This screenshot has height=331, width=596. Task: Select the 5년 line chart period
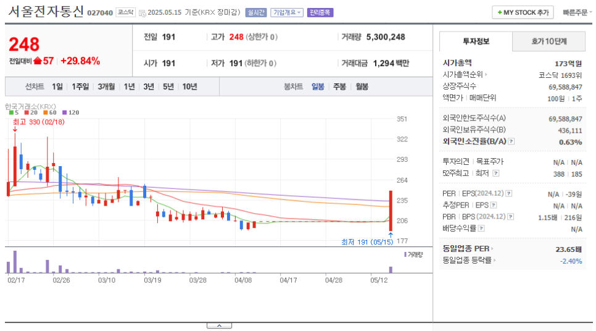[x=168, y=86]
